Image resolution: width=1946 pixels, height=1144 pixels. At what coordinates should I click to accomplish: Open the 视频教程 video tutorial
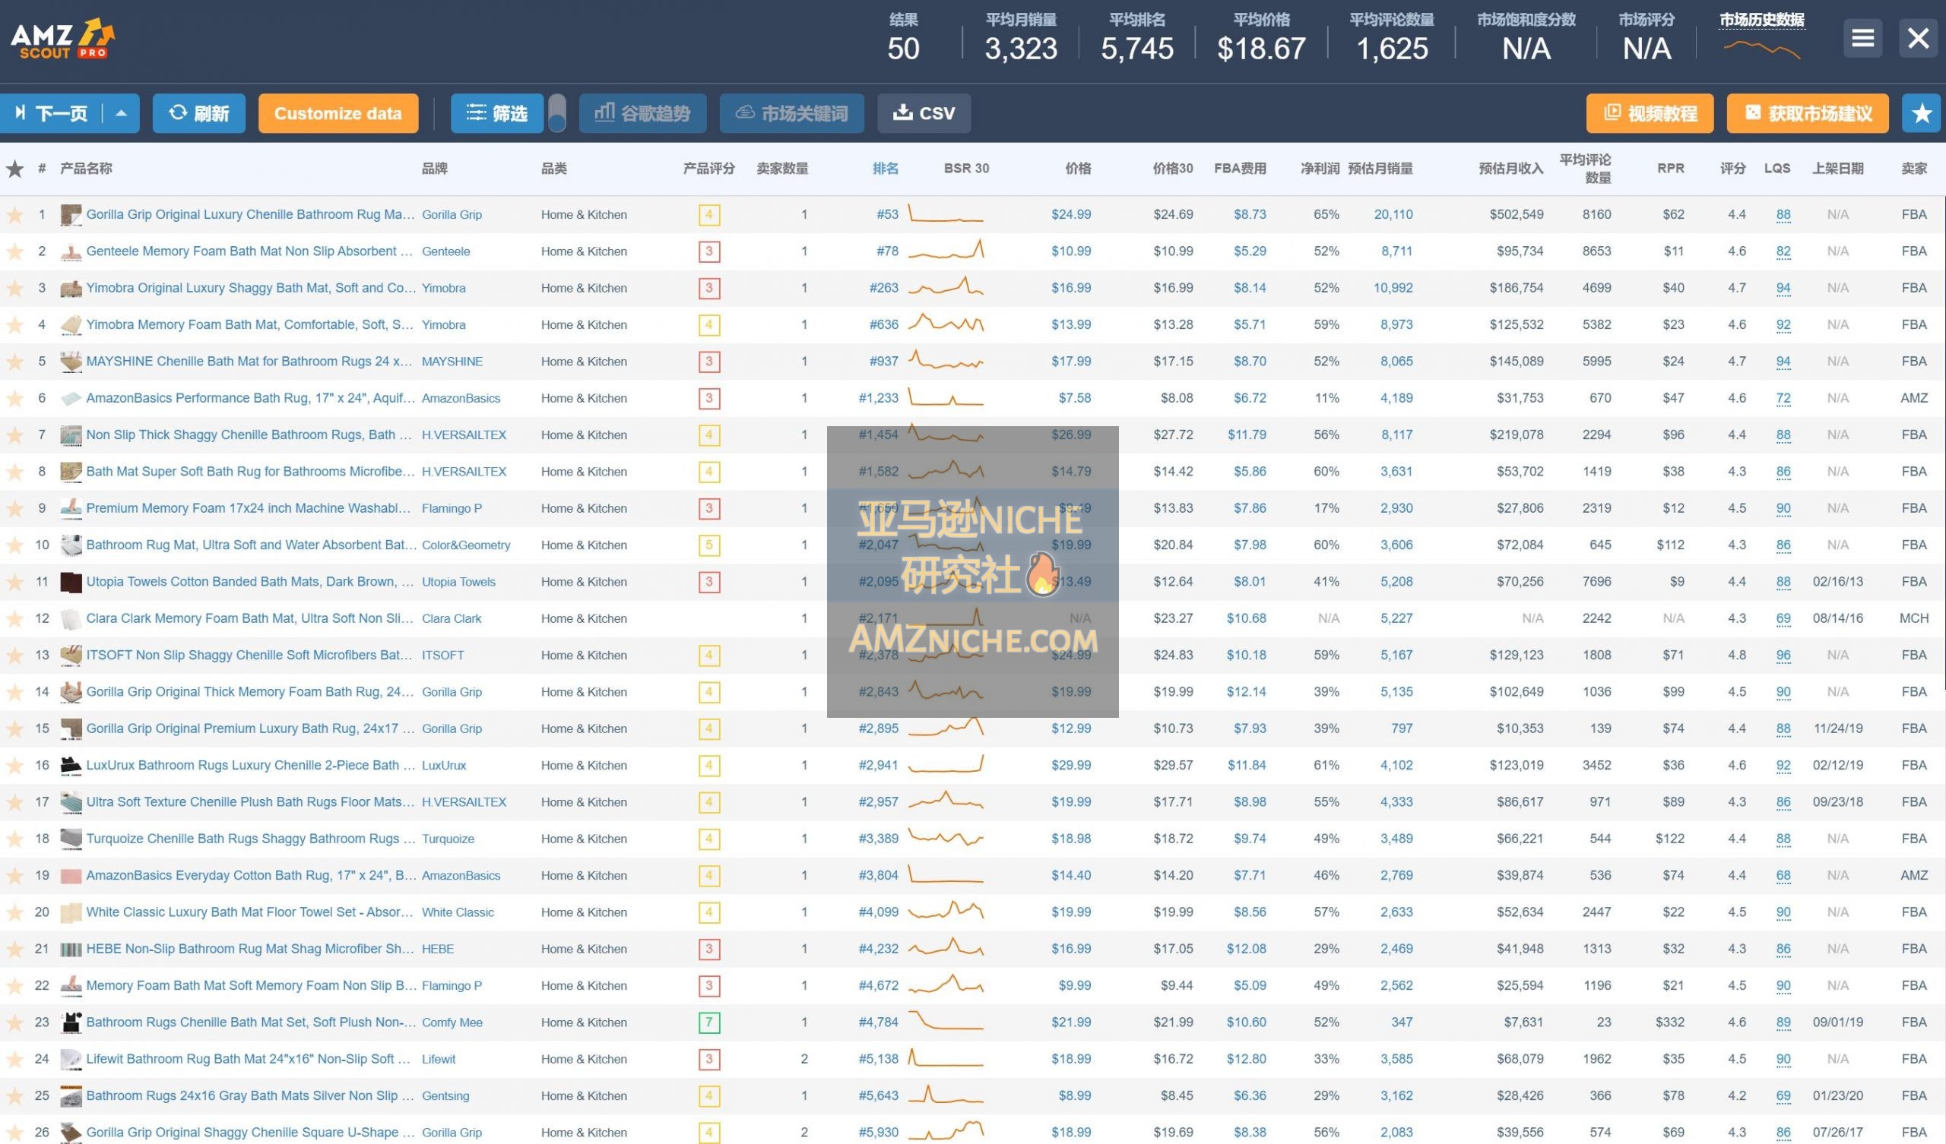[1650, 113]
